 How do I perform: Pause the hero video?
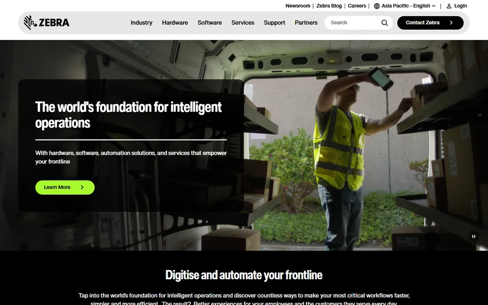[473, 236]
